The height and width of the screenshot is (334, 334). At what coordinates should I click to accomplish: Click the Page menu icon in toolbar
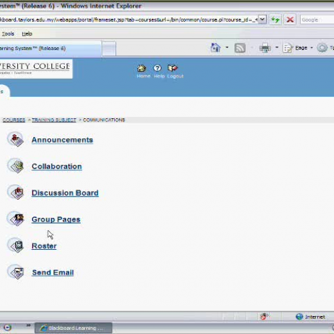point(287,48)
